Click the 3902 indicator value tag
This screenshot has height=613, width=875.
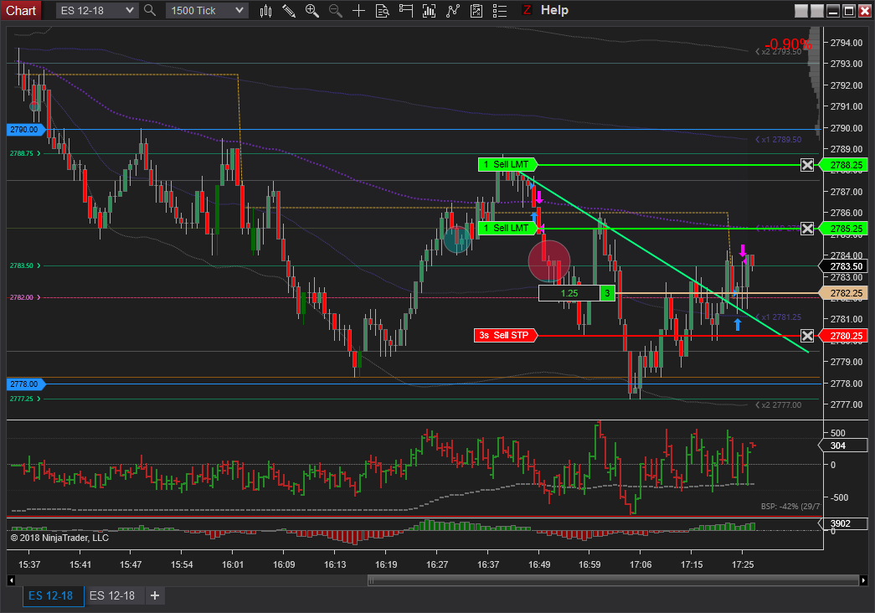(x=842, y=523)
